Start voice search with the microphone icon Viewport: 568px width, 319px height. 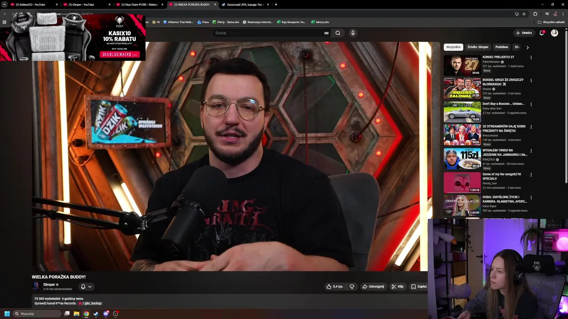pyautogui.click(x=353, y=33)
